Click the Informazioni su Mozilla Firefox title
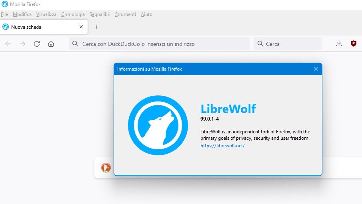The height and width of the screenshot is (204, 362). pos(149,69)
